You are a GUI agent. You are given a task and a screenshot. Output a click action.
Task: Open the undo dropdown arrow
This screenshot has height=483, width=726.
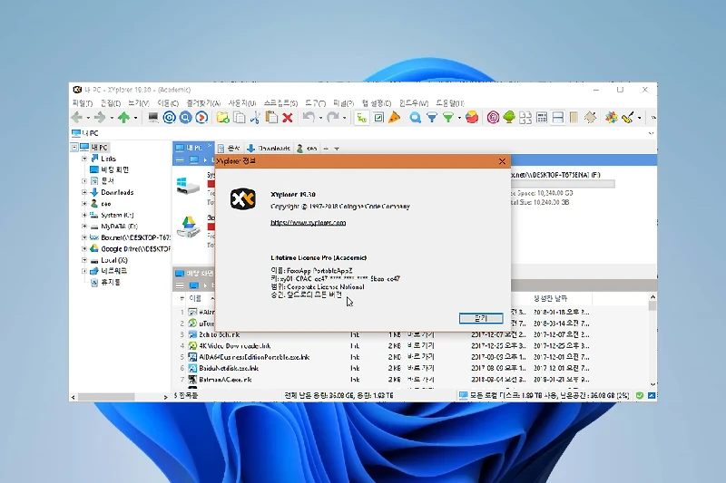(320, 118)
